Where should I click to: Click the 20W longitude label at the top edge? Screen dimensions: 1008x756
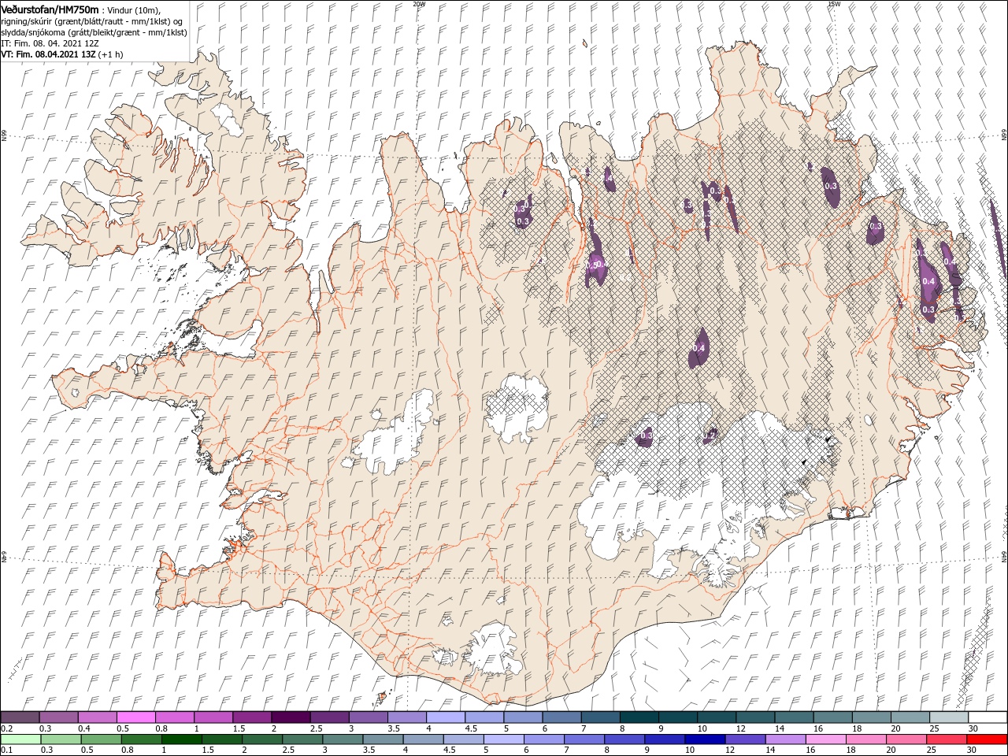click(x=419, y=4)
